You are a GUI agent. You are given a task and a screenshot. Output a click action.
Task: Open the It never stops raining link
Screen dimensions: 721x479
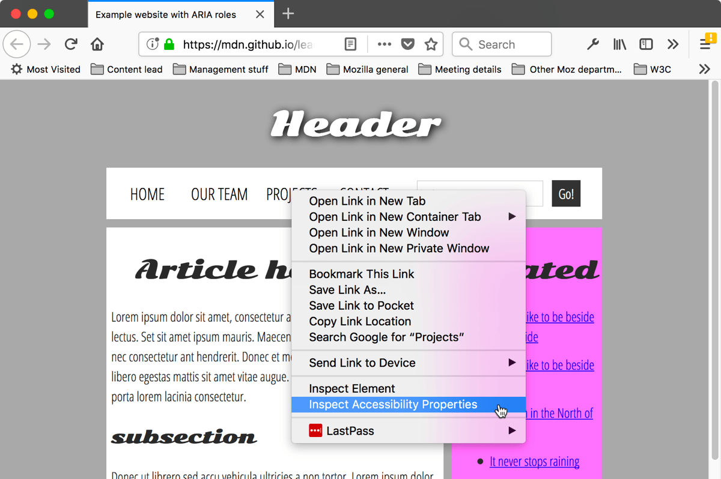coord(534,461)
